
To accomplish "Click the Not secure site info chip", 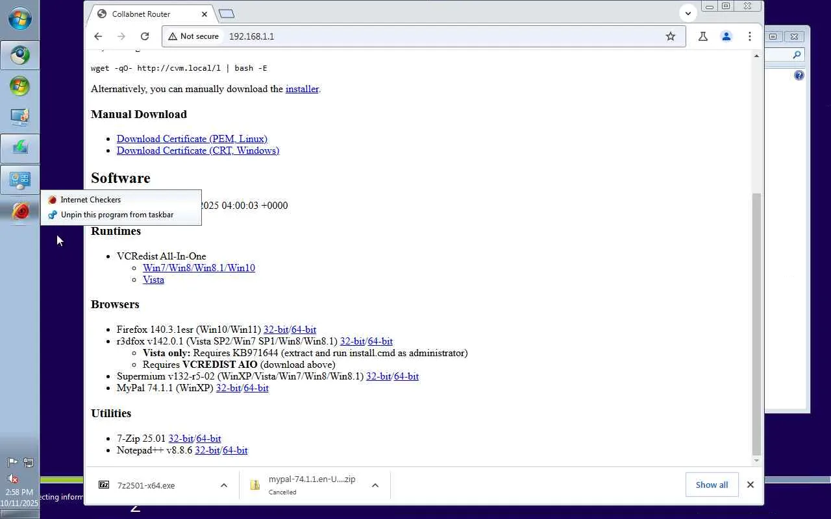I will point(193,36).
